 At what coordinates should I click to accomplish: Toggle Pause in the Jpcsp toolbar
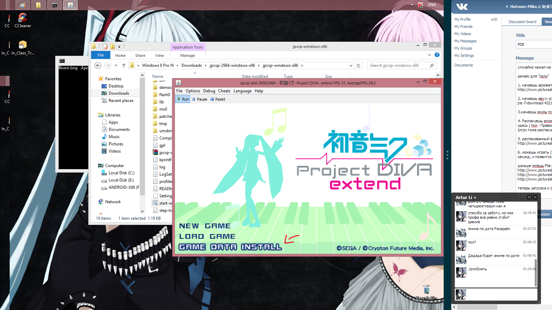click(x=200, y=99)
